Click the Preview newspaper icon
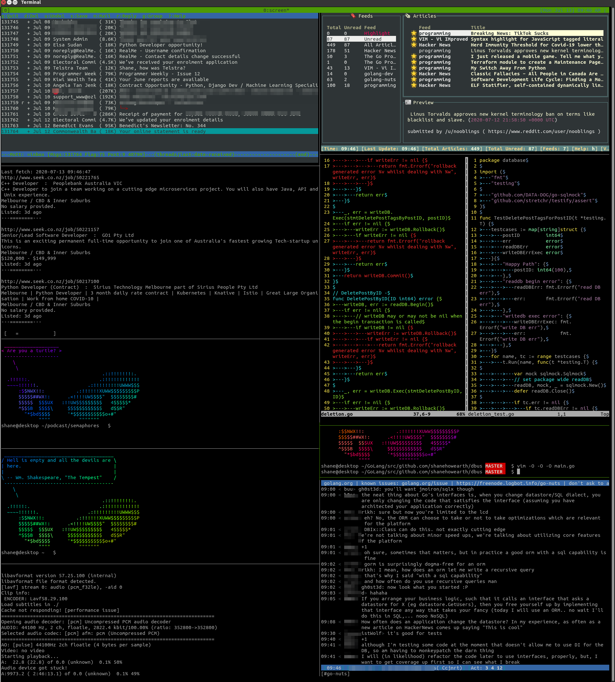This screenshot has height=682, width=615. coord(408,103)
